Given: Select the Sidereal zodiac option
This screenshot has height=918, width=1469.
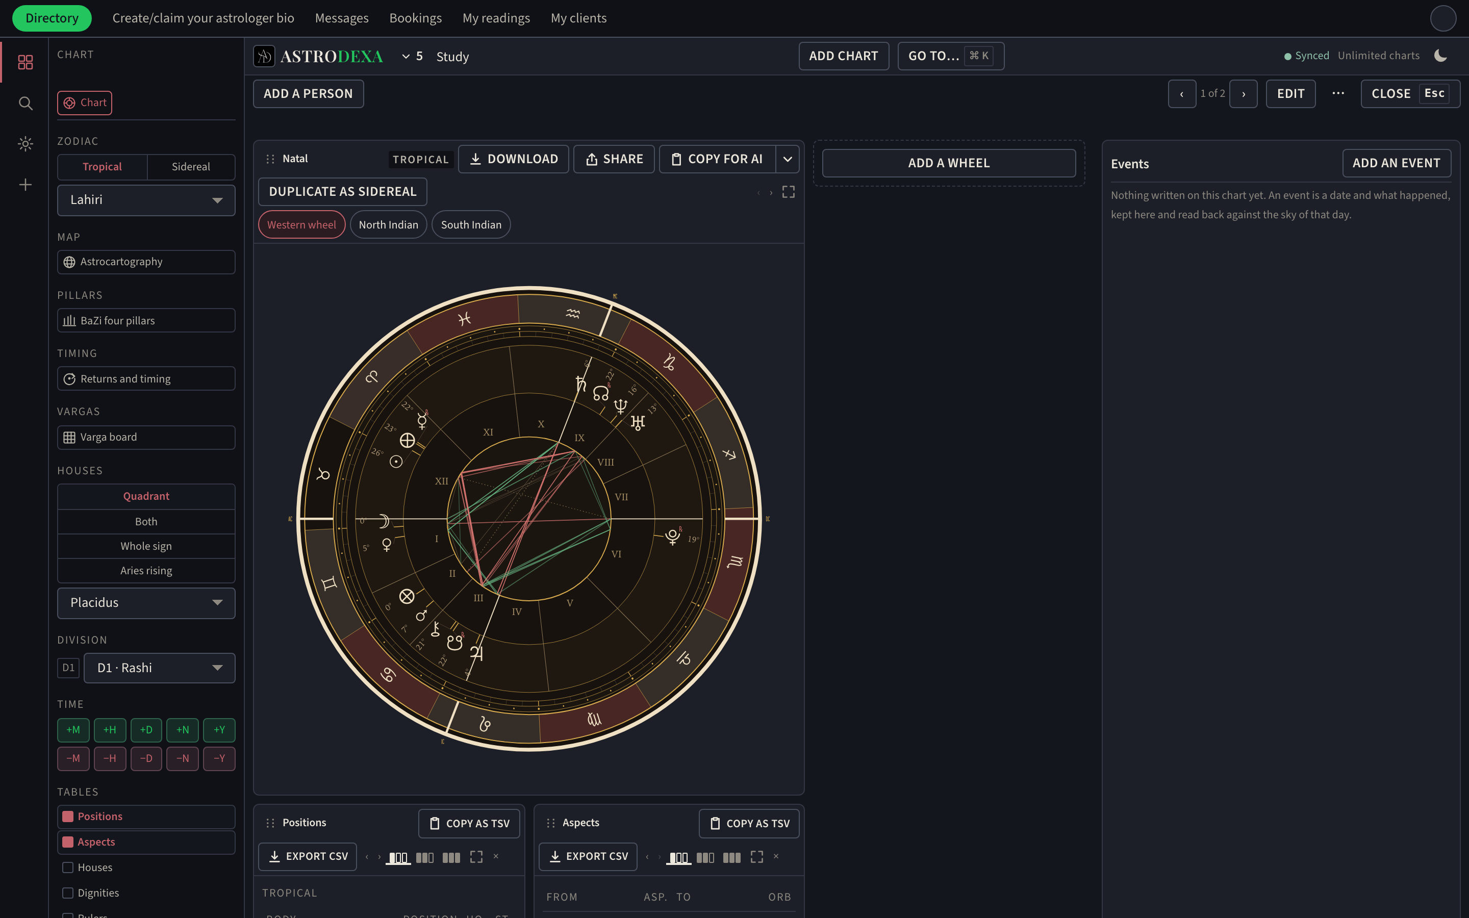Looking at the screenshot, I should (x=191, y=167).
